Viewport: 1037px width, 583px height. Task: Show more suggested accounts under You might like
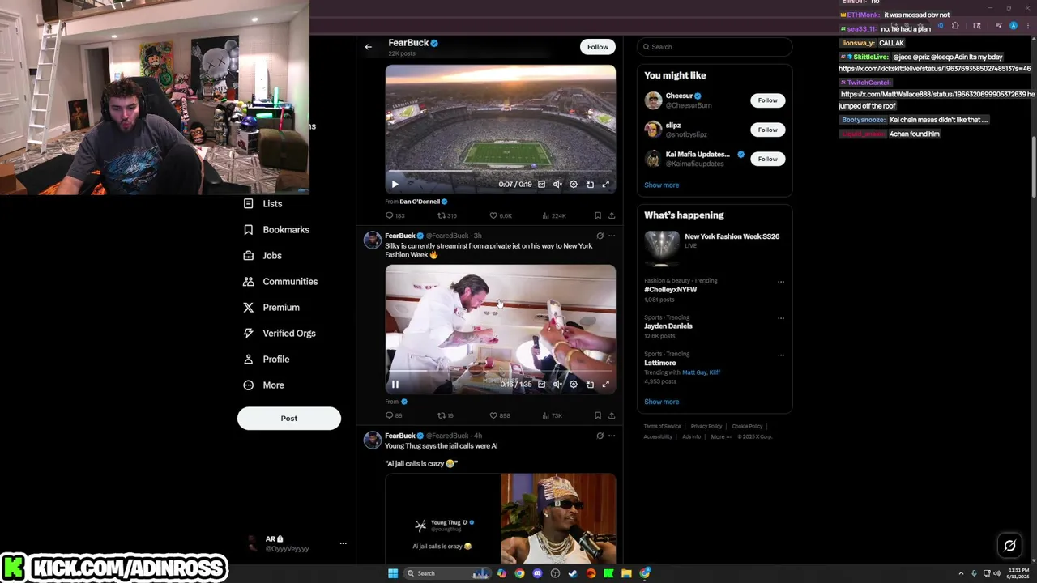coord(662,185)
